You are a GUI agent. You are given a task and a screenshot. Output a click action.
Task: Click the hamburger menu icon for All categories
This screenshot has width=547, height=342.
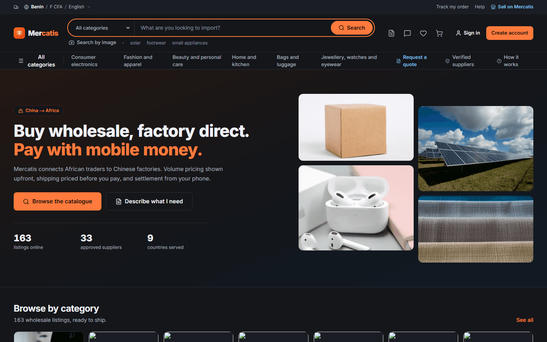21,61
